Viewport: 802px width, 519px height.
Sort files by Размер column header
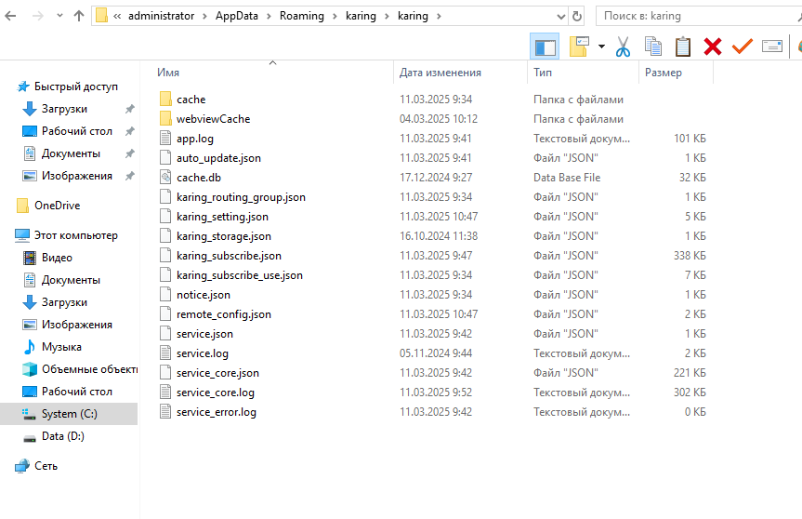tap(663, 73)
